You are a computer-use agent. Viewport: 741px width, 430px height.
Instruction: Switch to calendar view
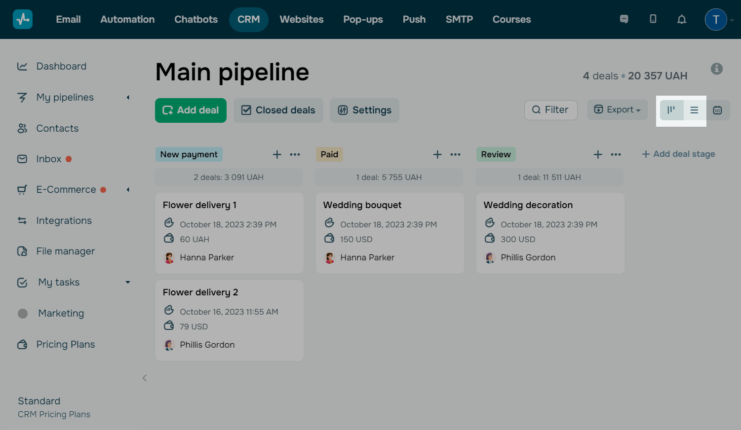pos(717,110)
